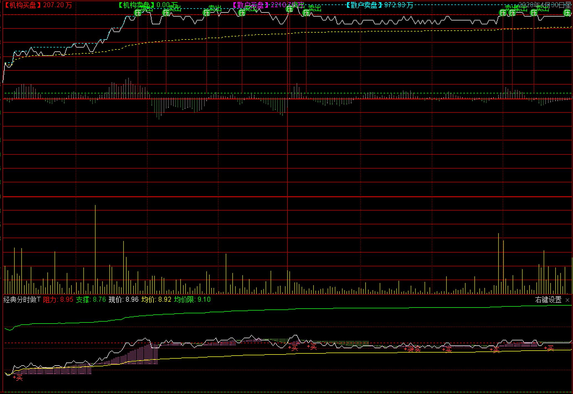Click the 散户卖盘 972.93万 label

(379, 5)
